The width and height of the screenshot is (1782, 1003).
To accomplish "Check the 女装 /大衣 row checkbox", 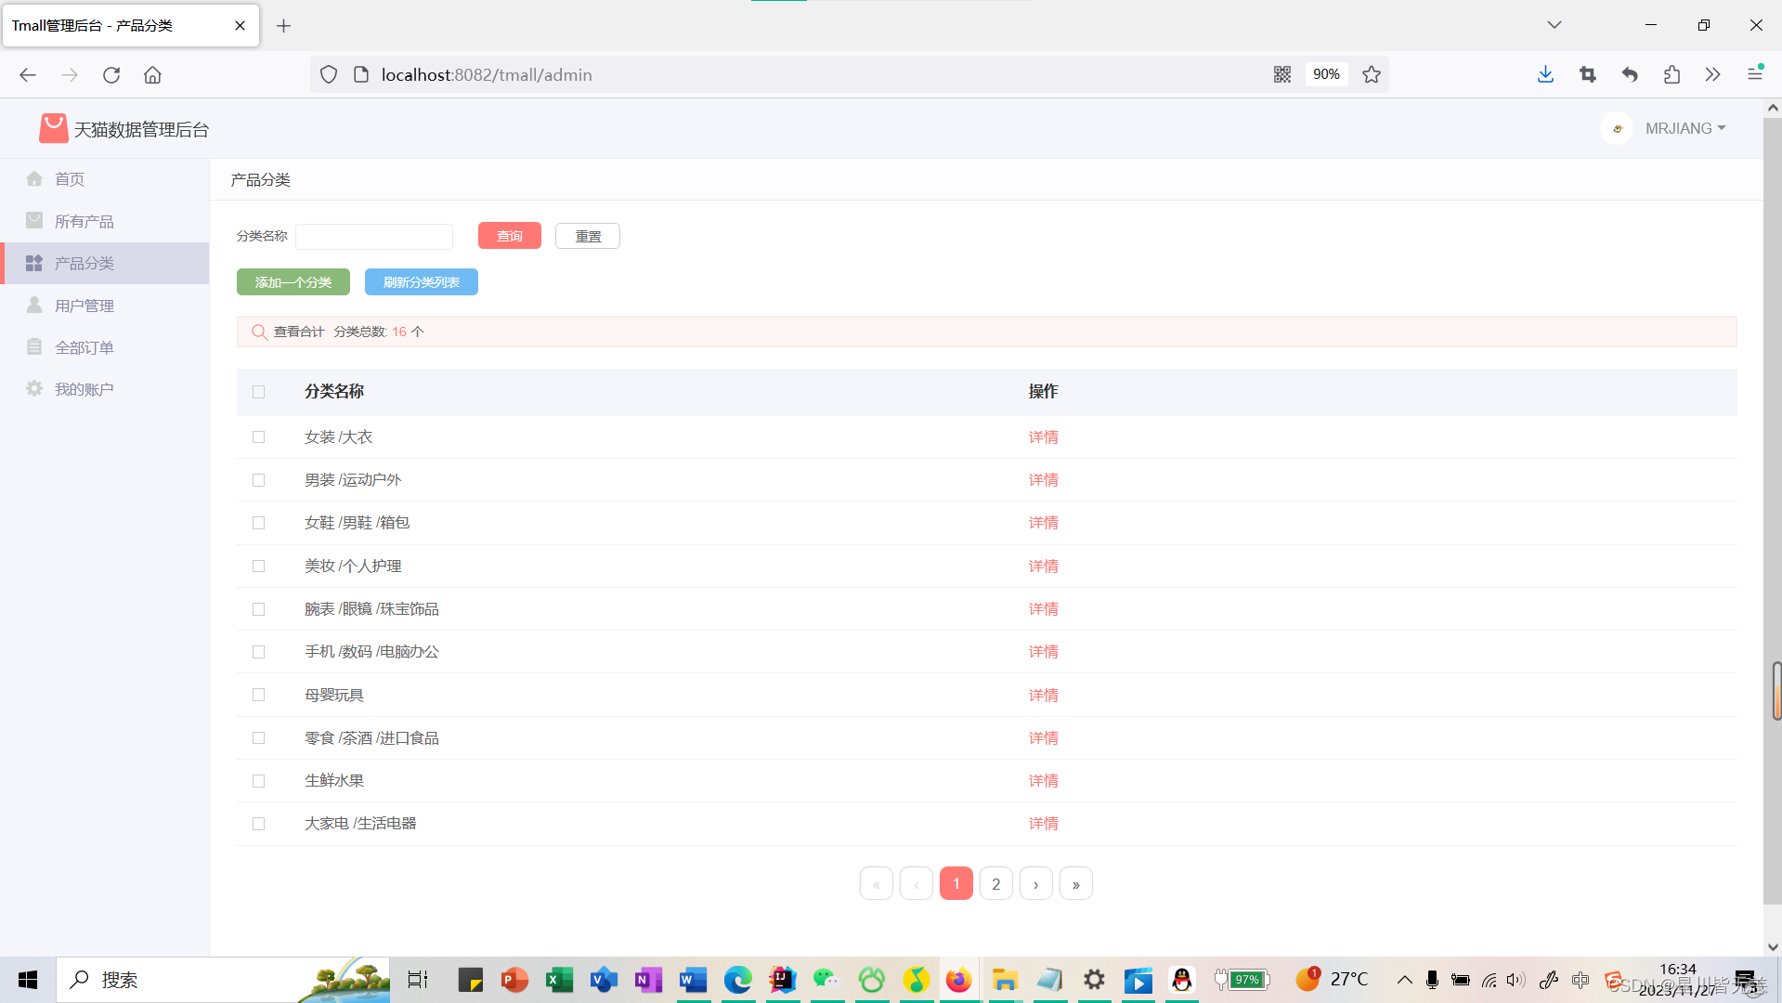I will (259, 437).
